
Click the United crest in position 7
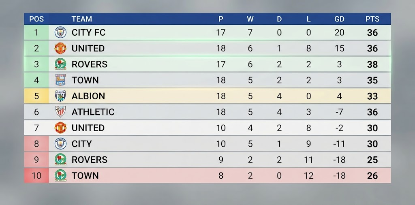[60, 128]
